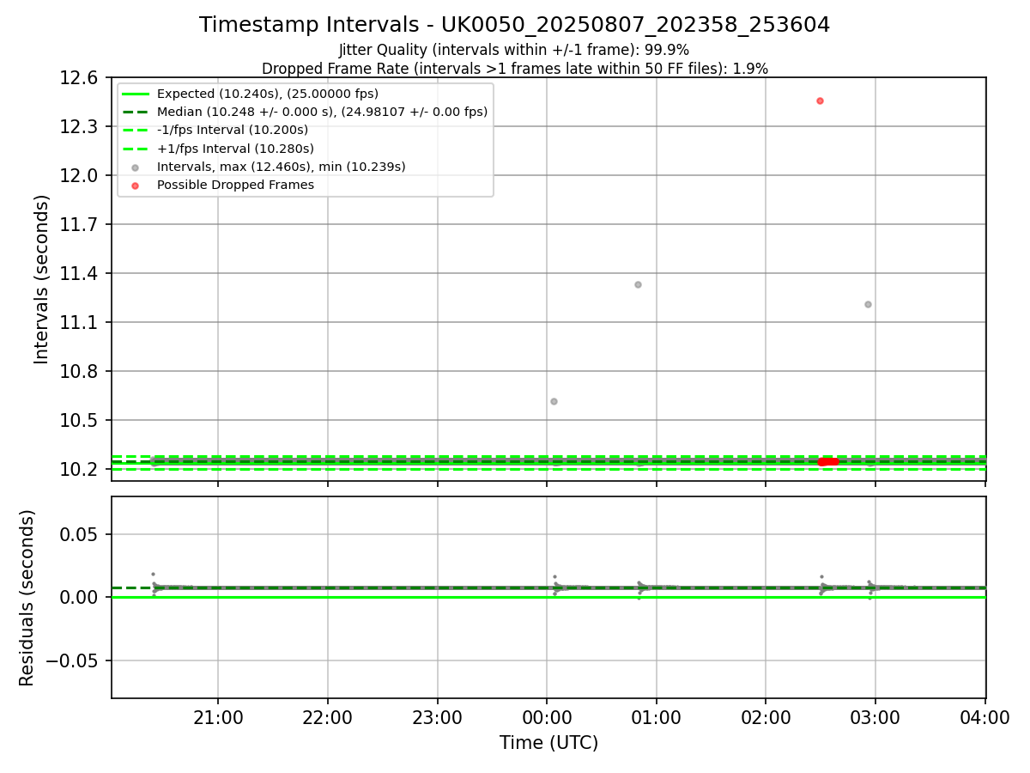Click the 'Residuals (seconds)' y-axis label
The image size is (1030, 773).
pos(27,598)
